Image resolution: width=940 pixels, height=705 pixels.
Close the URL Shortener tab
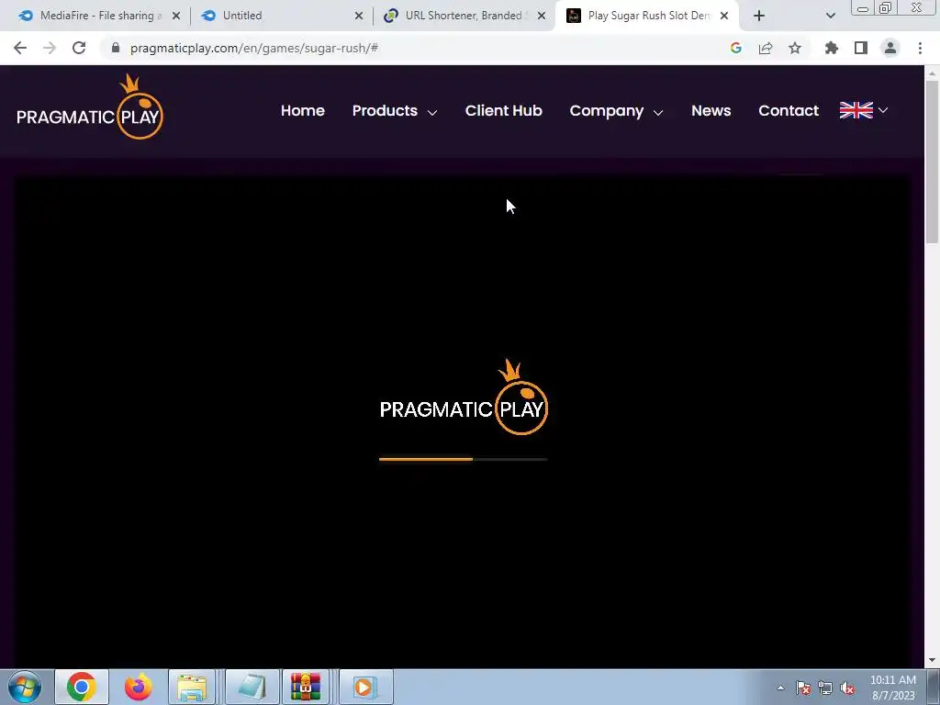click(x=542, y=16)
